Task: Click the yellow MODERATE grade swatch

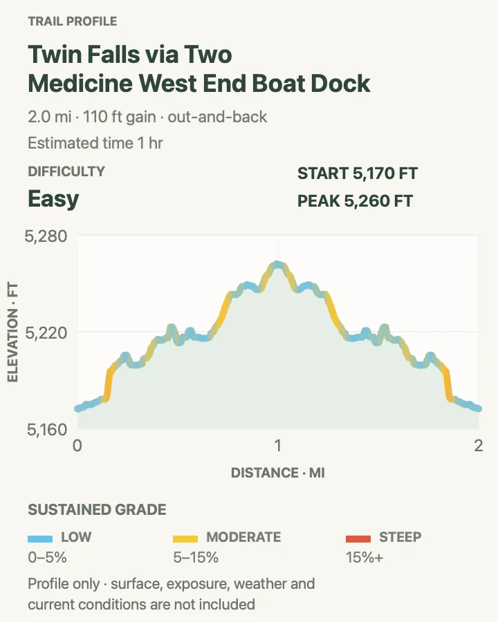Action: pyautogui.click(x=185, y=538)
